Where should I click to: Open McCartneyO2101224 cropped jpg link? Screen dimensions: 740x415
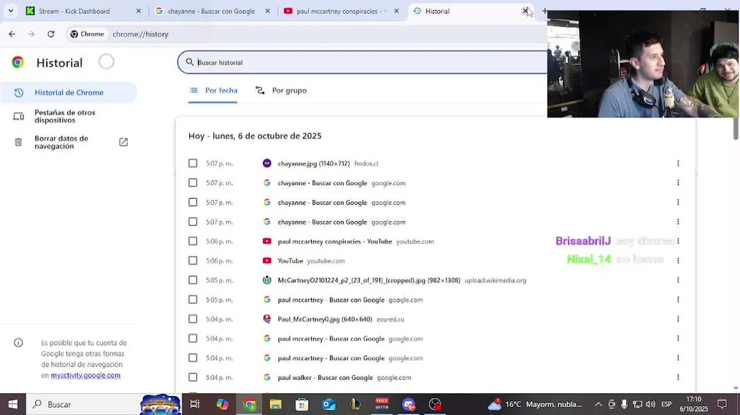point(369,281)
